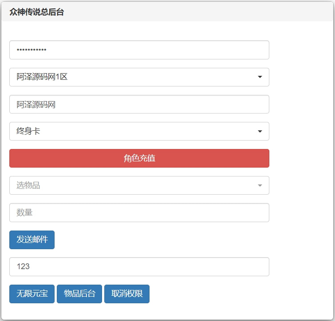335x321 pixels.
Task: Select the 终身卡 text in the dropdown
Action: coord(28,131)
